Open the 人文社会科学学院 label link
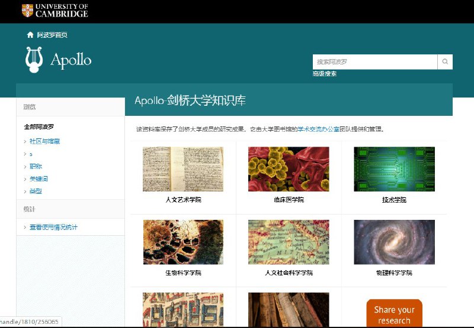Image resolution: width=474 pixels, height=328 pixels. coord(289,273)
